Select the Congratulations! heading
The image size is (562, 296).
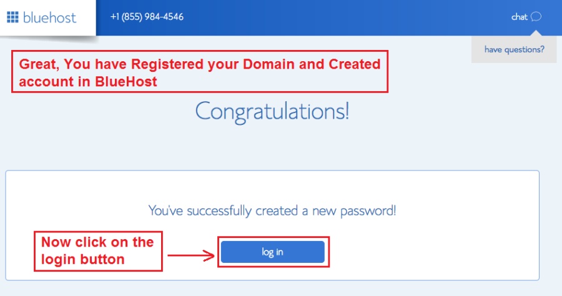coord(272,112)
